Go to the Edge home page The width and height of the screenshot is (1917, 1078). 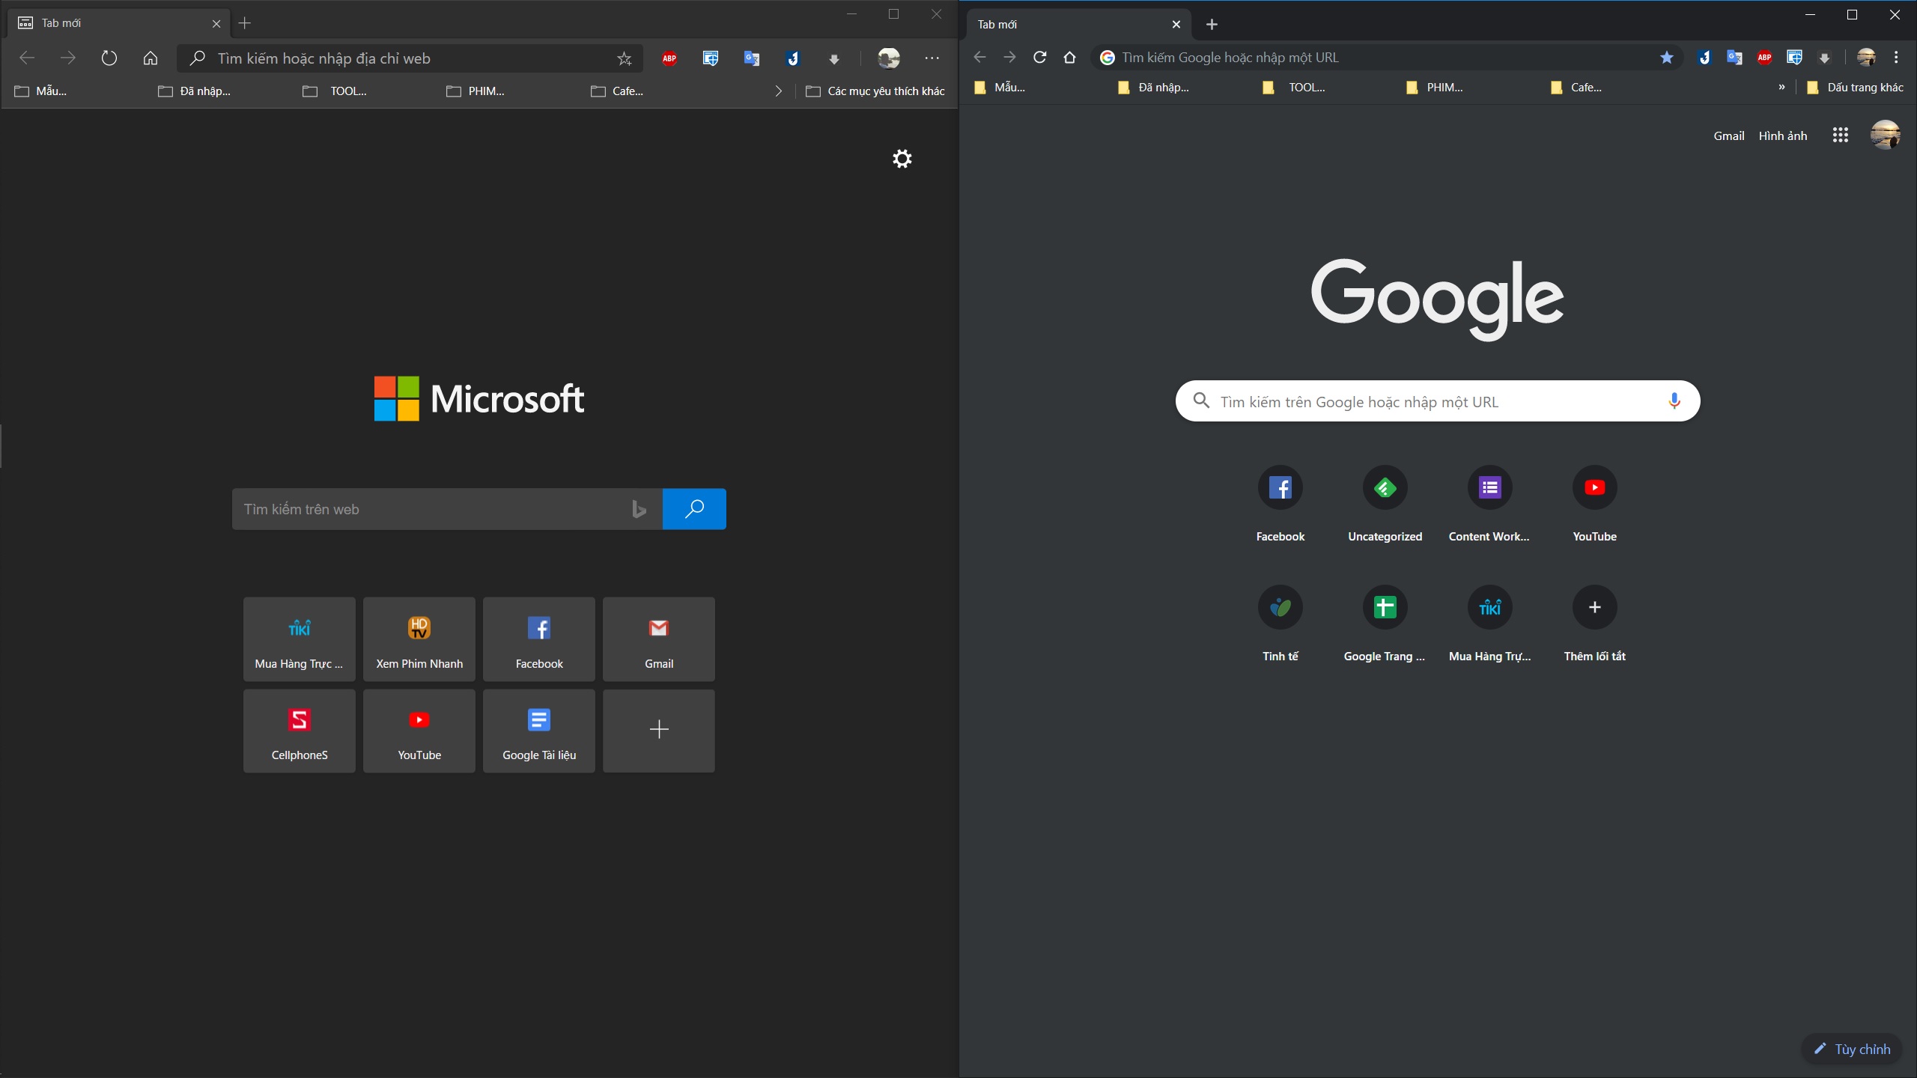[x=151, y=58]
